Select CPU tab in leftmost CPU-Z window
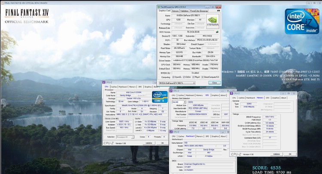The height and width of the screenshot is (174, 322). [106, 87]
